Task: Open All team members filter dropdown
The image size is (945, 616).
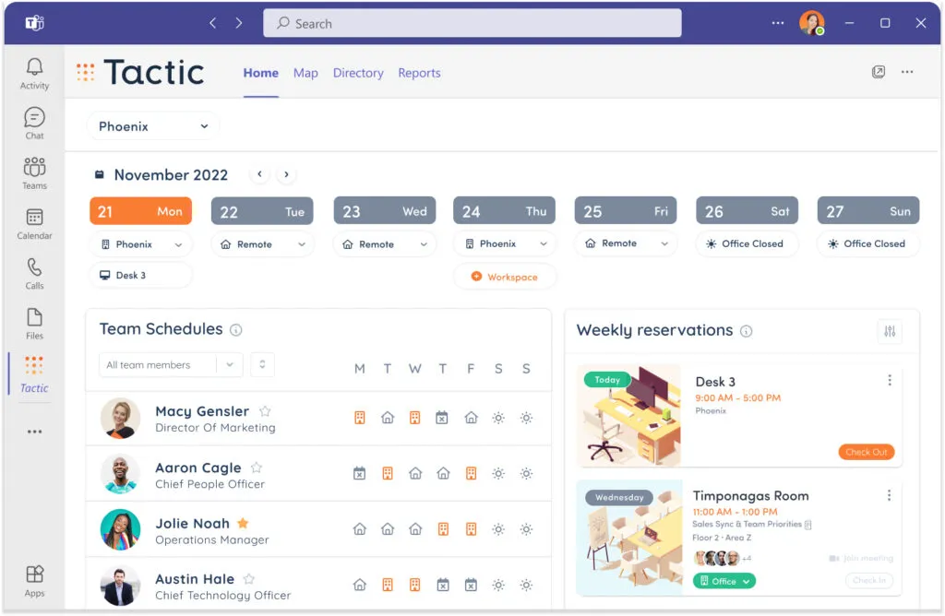Action: [171, 365]
